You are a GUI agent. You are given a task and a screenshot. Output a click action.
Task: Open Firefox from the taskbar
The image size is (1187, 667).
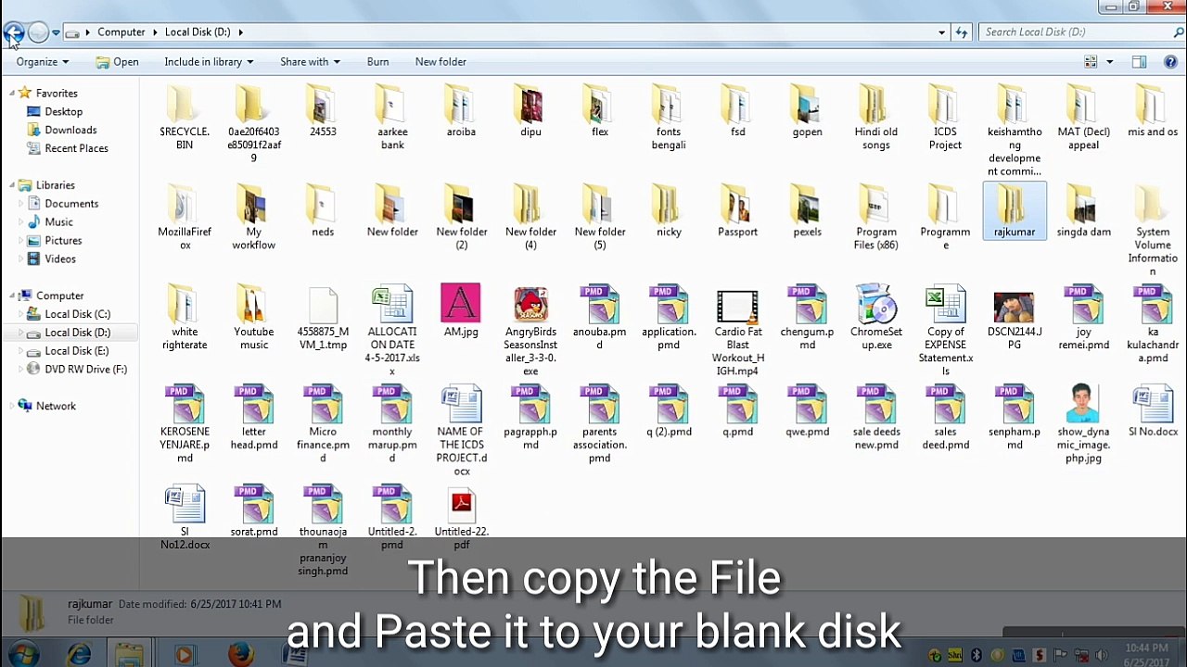[x=241, y=655]
